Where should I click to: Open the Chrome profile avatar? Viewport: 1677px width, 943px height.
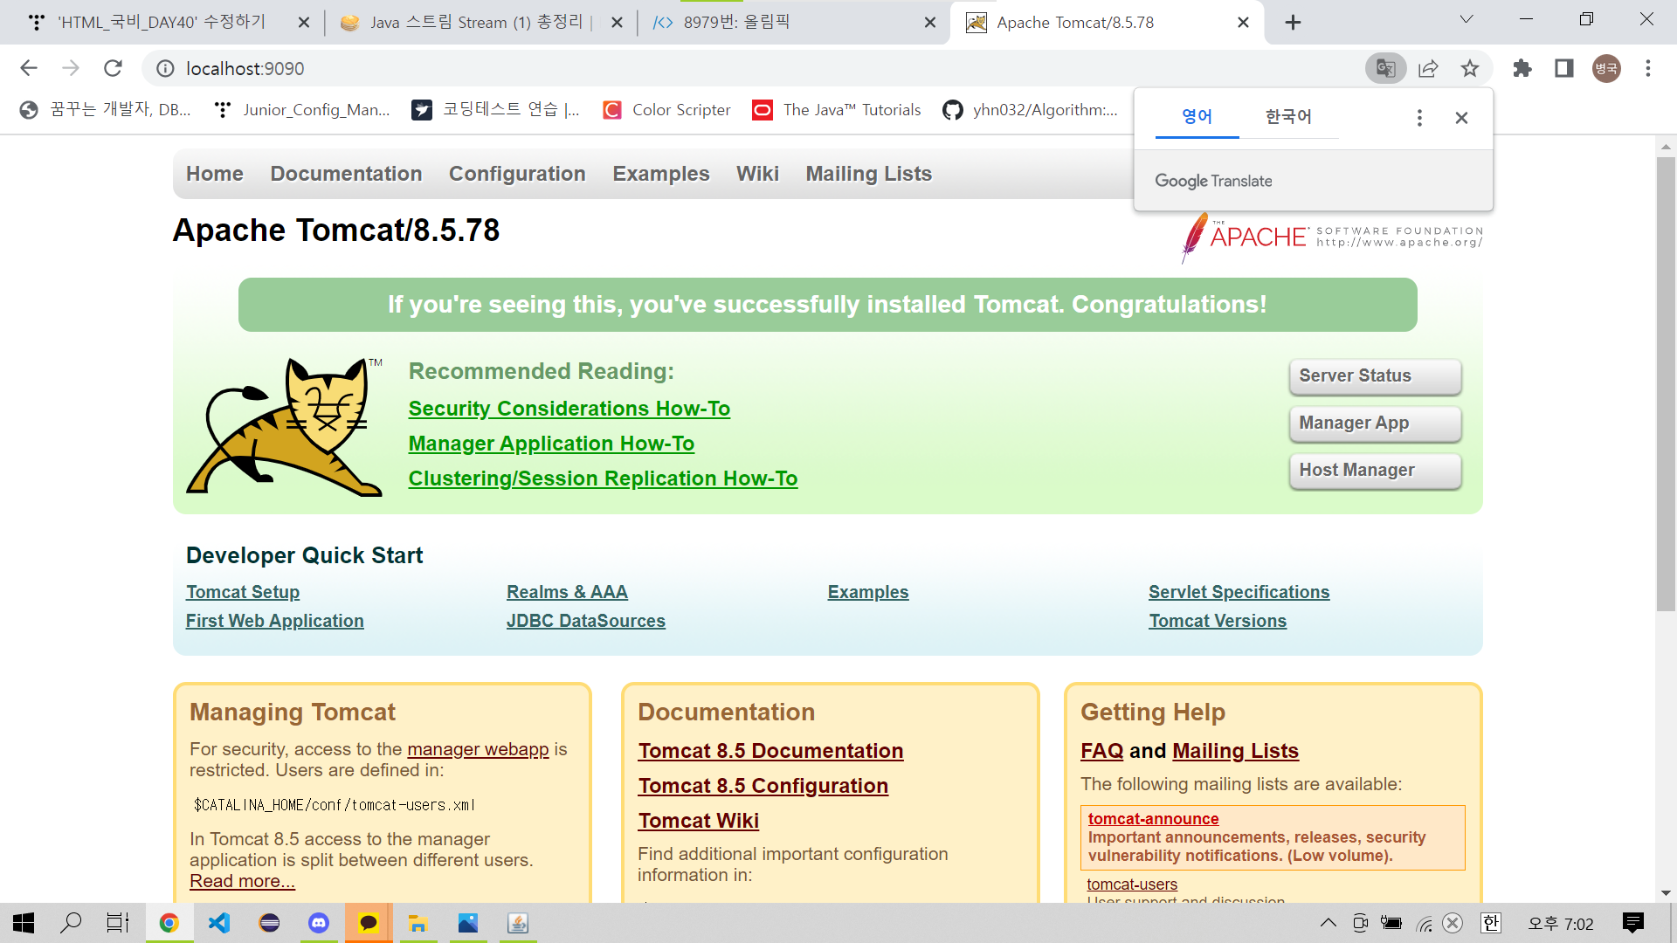(1606, 68)
